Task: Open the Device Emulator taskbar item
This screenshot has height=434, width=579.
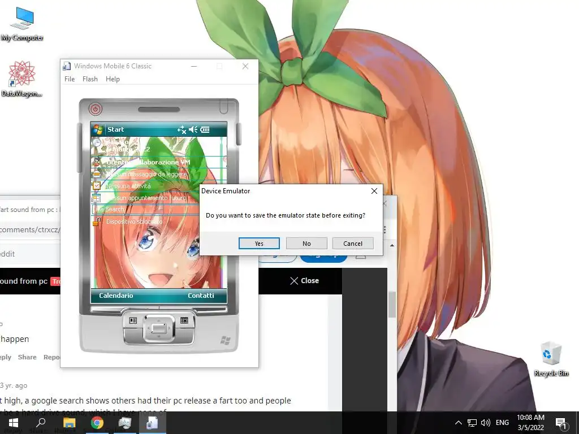Action: coord(153,423)
